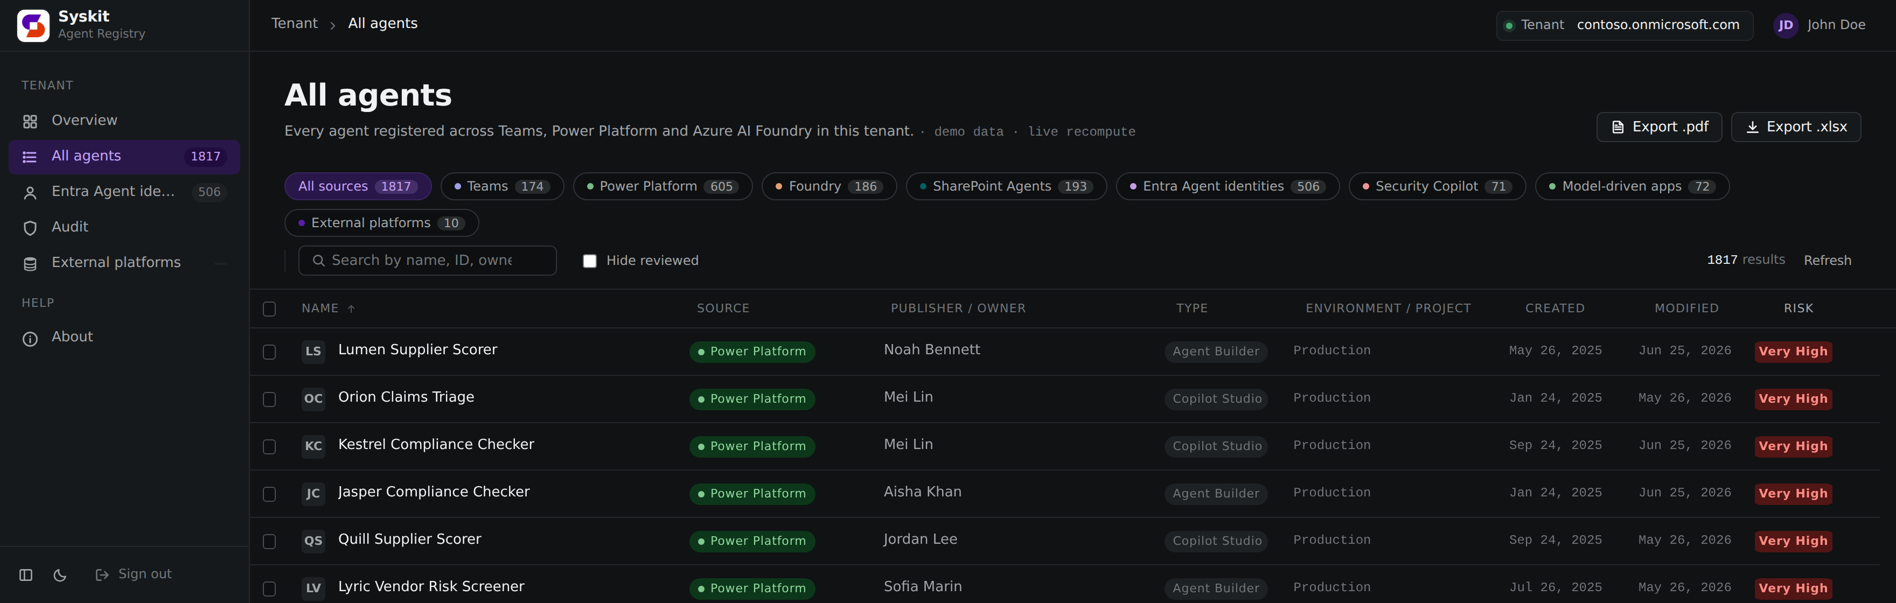This screenshot has height=603, width=1896.
Task: Filter by Entra Agent identities source
Action: pyautogui.click(x=1228, y=186)
